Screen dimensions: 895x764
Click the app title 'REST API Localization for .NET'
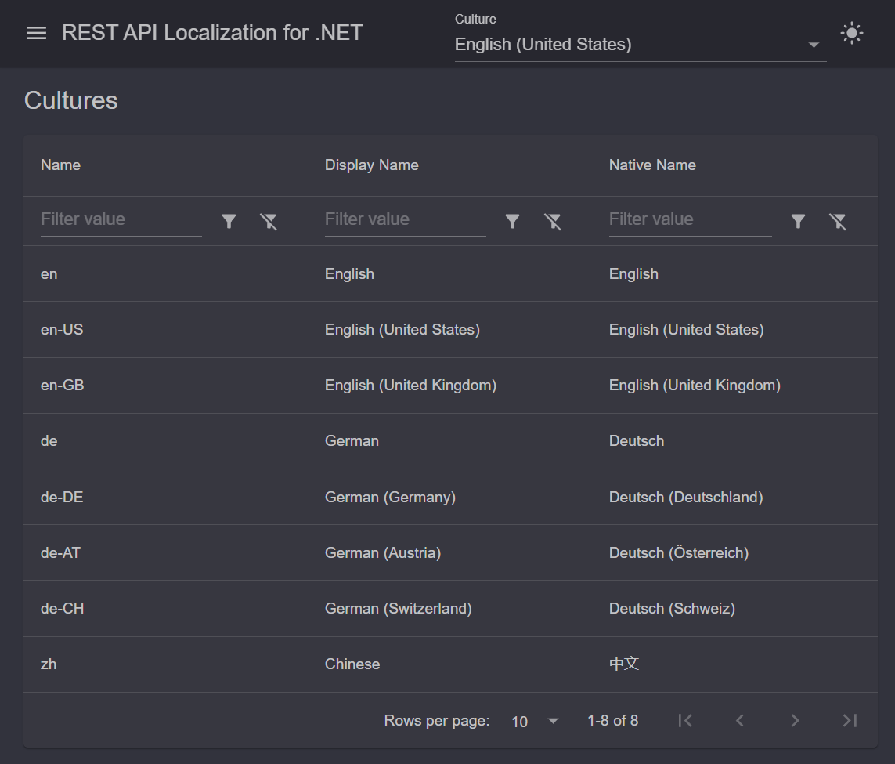(x=211, y=33)
